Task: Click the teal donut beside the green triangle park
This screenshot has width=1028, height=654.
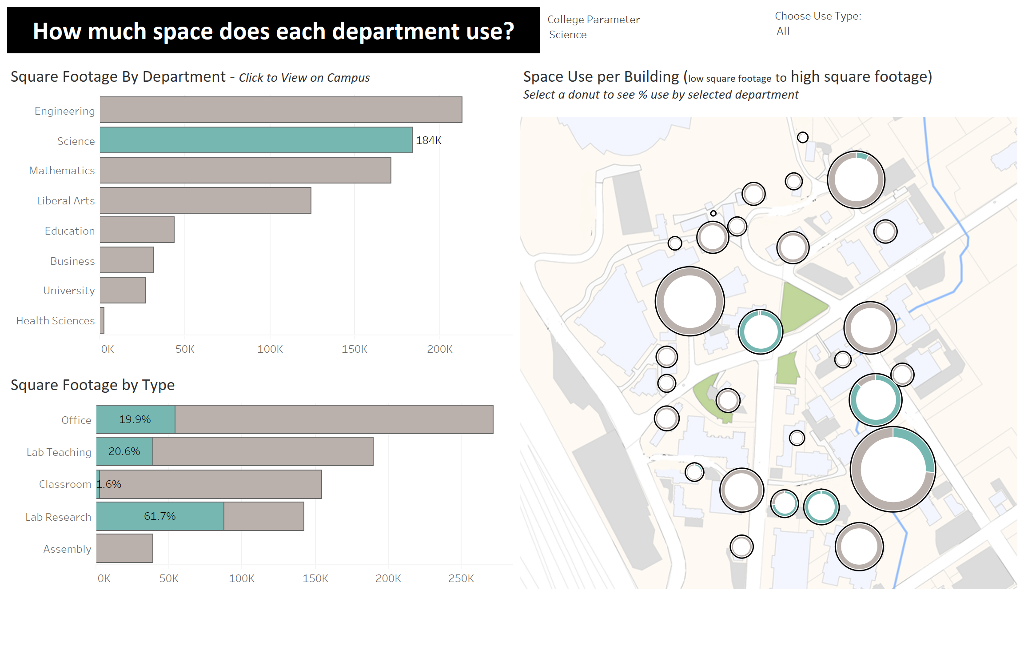Action: (x=760, y=331)
